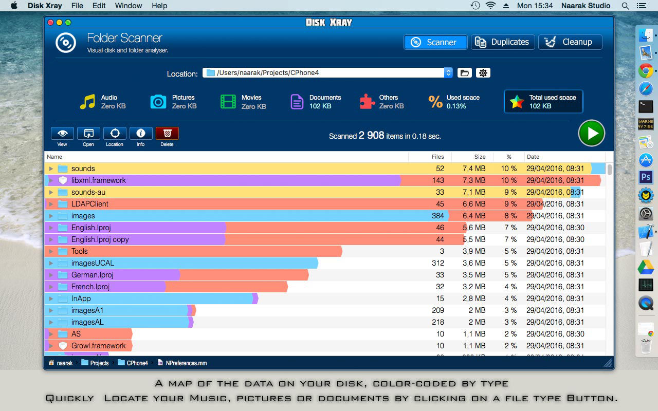Click the Projects breadcrumb folder
The height and width of the screenshot is (411, 658).
tap(95, 363)
